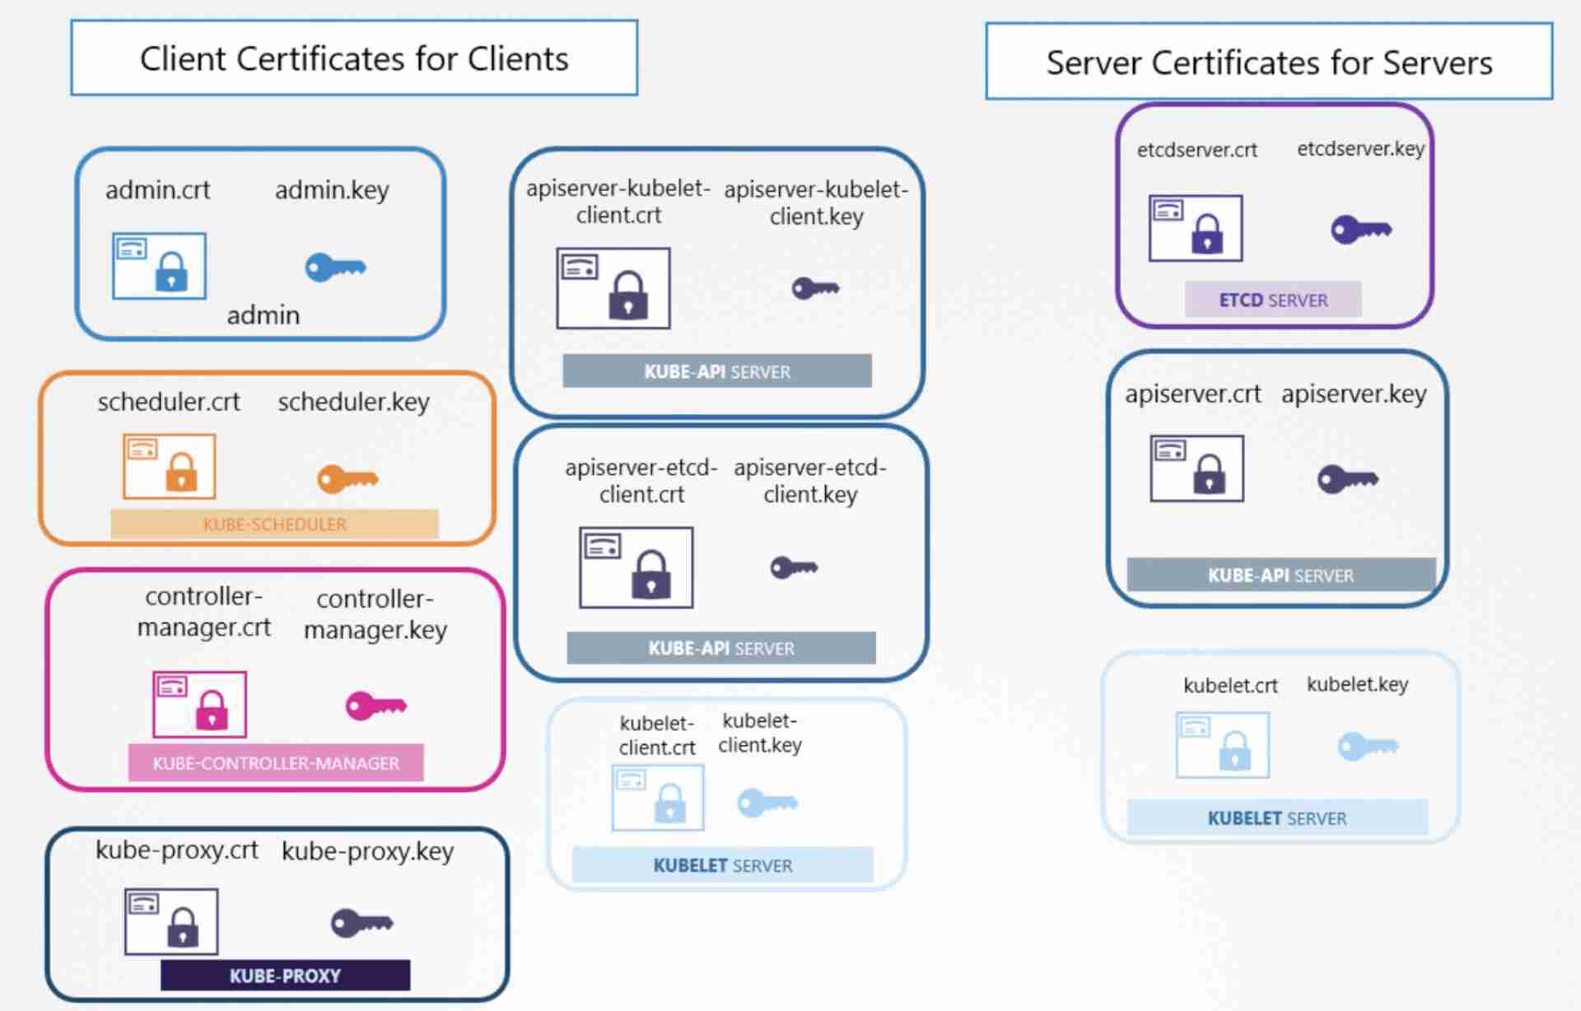Screen dimensions: 1581x1011
Task: Click the apiserver-kubelet-client.crt certificate icon
Action: pos(613,288)
